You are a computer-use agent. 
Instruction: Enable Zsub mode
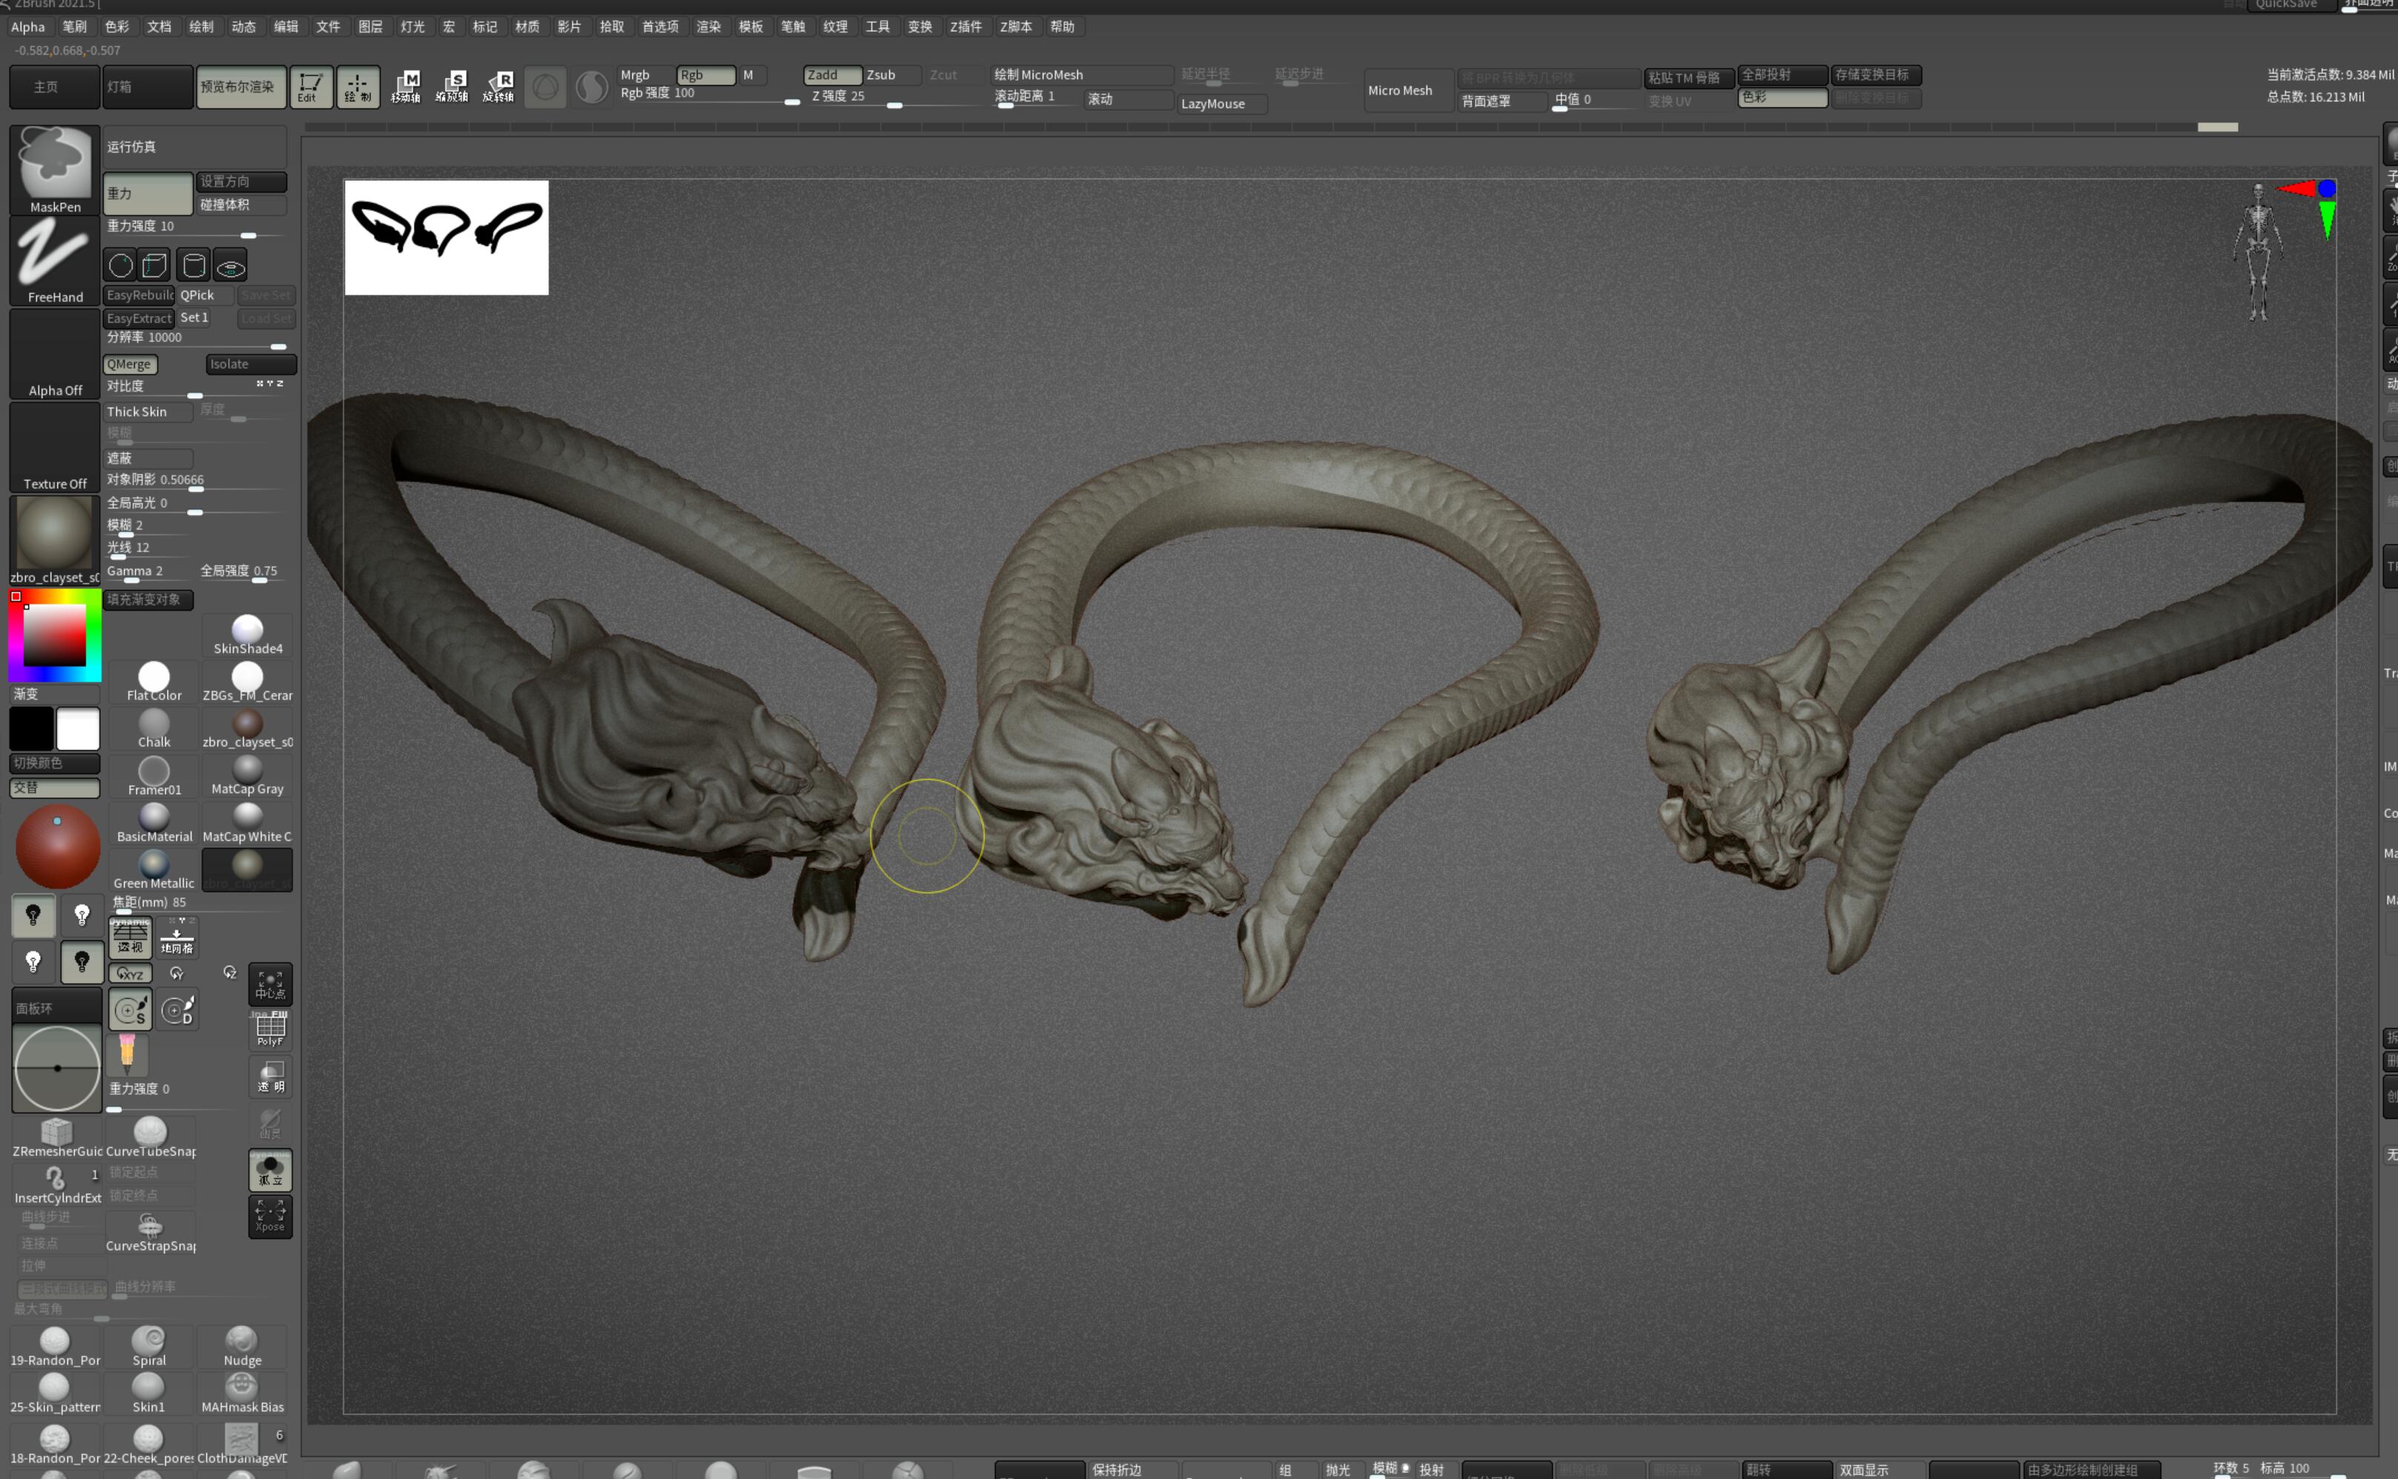(x=889, y=76)
